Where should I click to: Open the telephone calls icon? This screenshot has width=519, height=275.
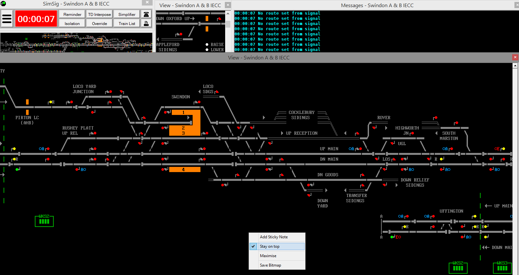[146, 14]
